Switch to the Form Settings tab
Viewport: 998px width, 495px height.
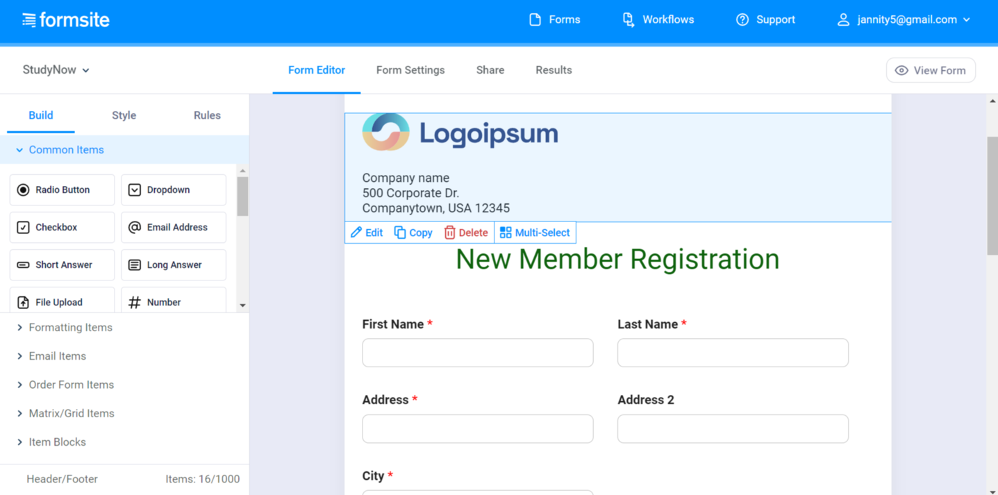pos(410,70)
